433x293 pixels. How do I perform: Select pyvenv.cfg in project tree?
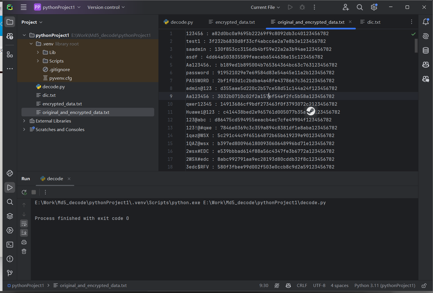point(61,78)
